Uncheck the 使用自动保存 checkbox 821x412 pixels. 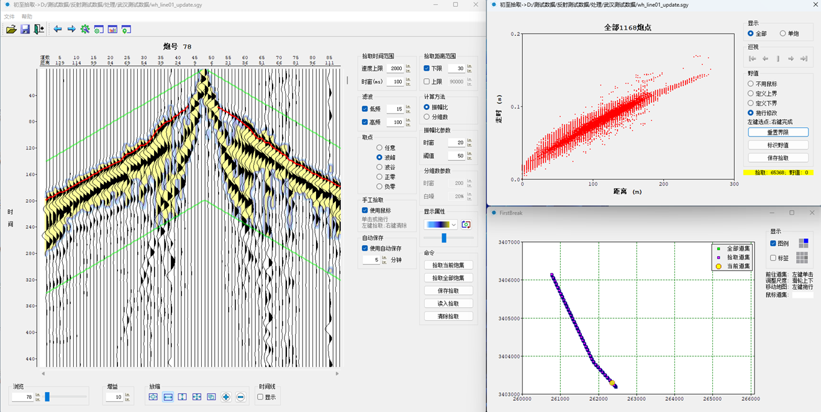tap(365, 248)
